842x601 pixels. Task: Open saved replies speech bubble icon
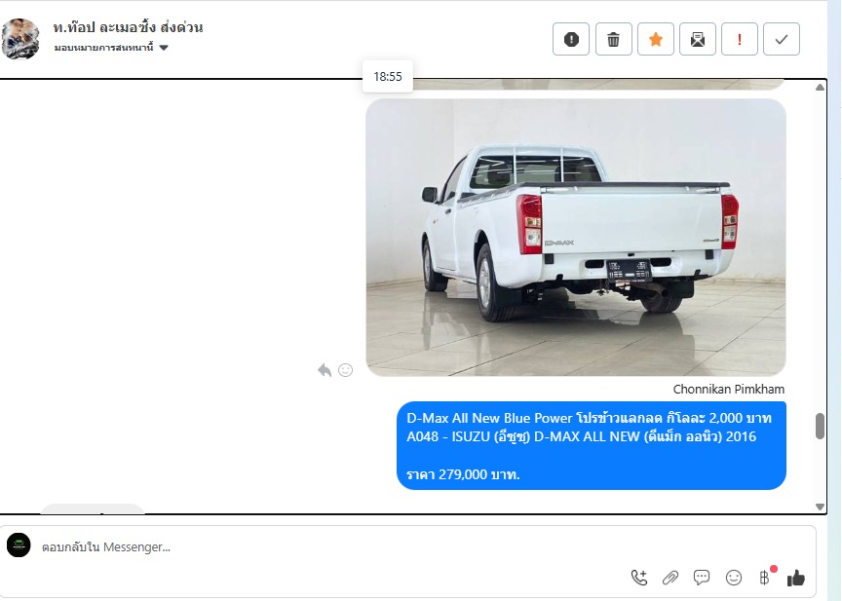(702, 578)
